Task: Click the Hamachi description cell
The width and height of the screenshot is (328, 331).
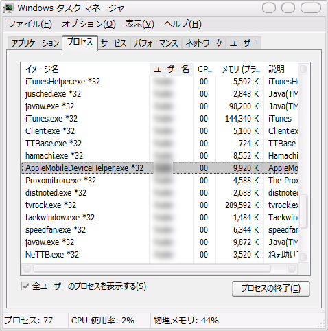Action: point(283,156)
